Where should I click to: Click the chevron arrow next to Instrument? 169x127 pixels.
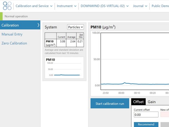tap(75, 6)
